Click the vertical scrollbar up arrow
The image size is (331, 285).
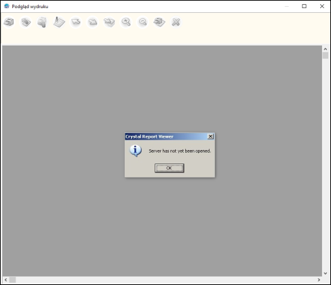(326, 49)
